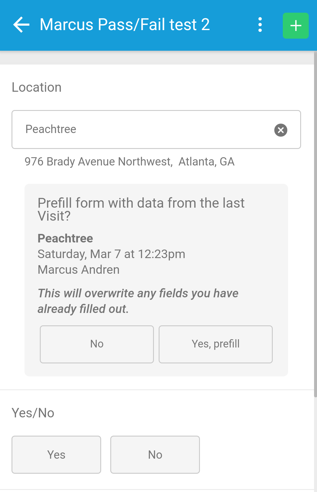Clear the Peachtree location with X icon
Viewport: 317px width, 492px height.
(281, 130)
